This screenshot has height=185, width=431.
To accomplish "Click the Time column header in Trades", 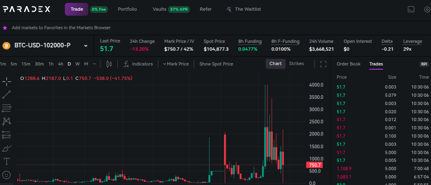I will [x=424, y=77].
